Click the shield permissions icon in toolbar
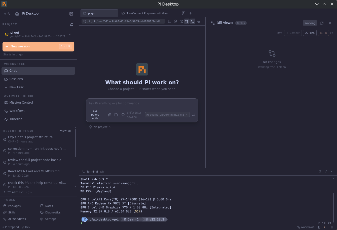The image size is (337, 230). pos(175,21)
